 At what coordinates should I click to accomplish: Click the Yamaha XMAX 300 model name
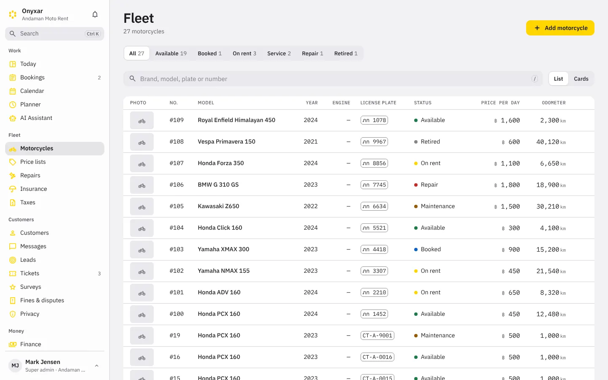pyautogui.click(x=223, y=250)
